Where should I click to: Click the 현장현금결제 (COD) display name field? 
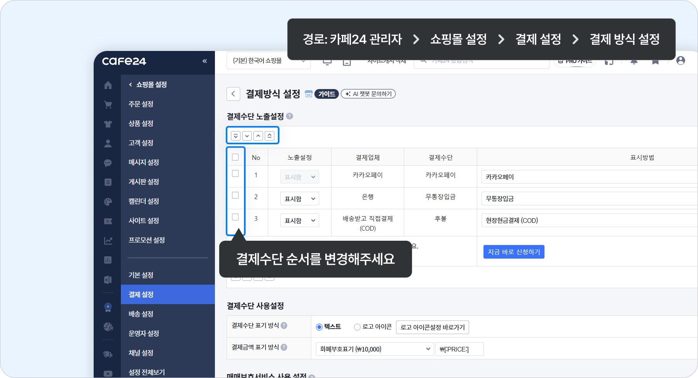[x=590, y=220]
